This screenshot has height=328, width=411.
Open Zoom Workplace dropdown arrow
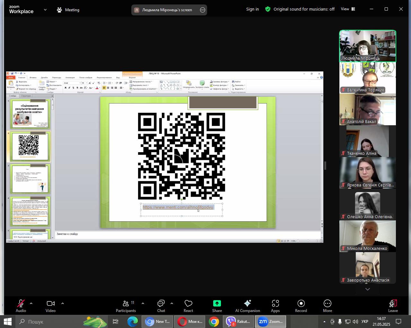pos(45,10)
